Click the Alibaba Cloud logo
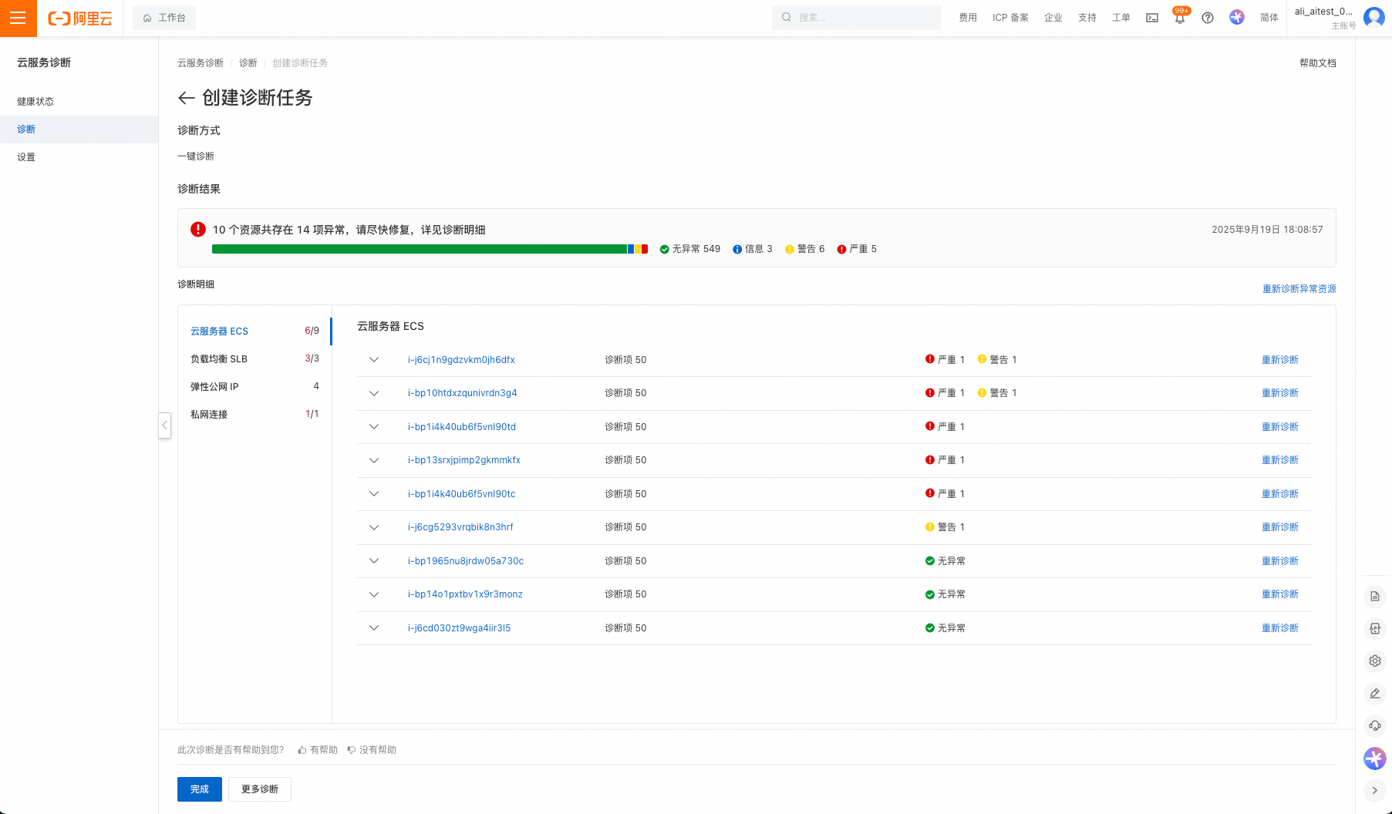 (80, 18)
